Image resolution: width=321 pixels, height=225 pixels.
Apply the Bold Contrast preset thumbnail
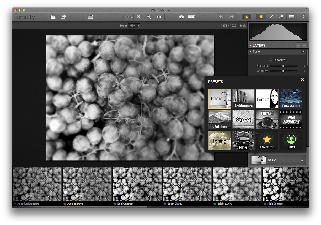point(137,184)
